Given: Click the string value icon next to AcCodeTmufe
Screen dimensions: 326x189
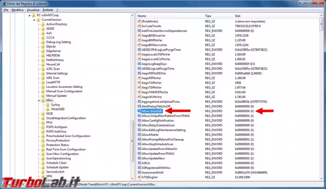Looking at the screenshot, I should [x=139, y=26].
